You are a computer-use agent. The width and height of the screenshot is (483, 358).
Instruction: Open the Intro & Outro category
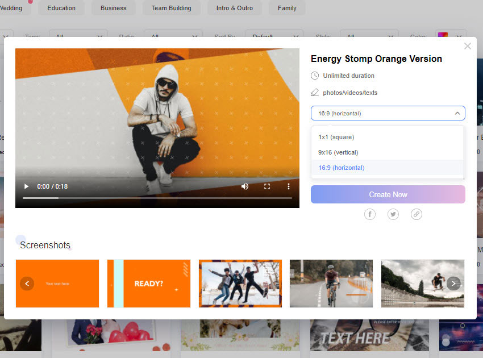click(x=234, y=8)
